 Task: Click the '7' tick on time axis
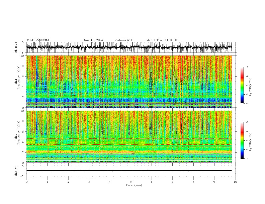point(173,182)
